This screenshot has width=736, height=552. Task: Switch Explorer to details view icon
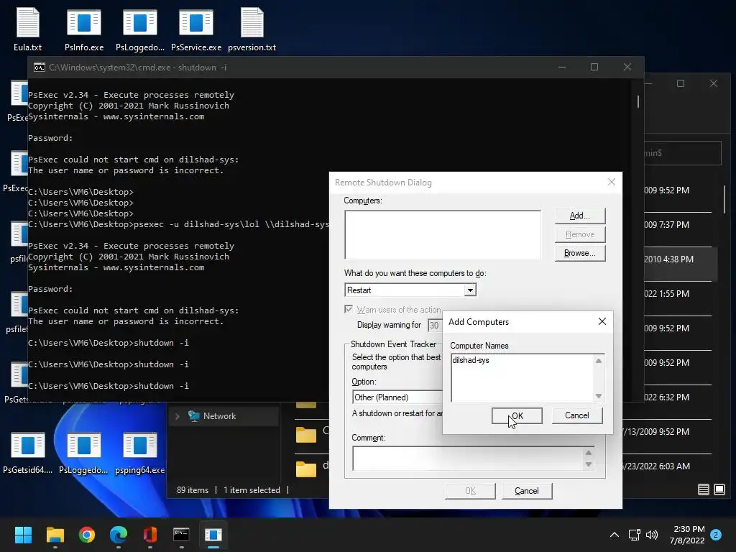(703, 489)
